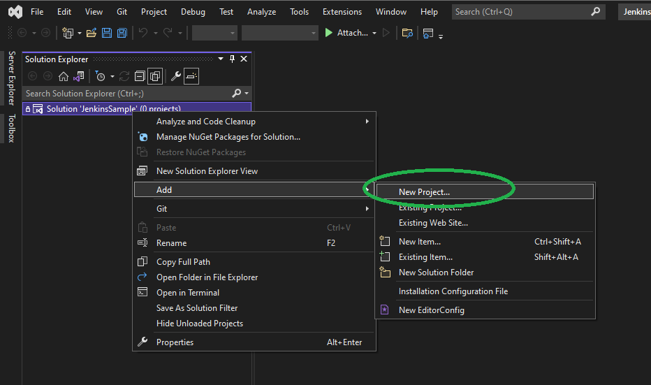Expand the Git submenu in the context menu
The image size is (651, 385).
[367, 208]
